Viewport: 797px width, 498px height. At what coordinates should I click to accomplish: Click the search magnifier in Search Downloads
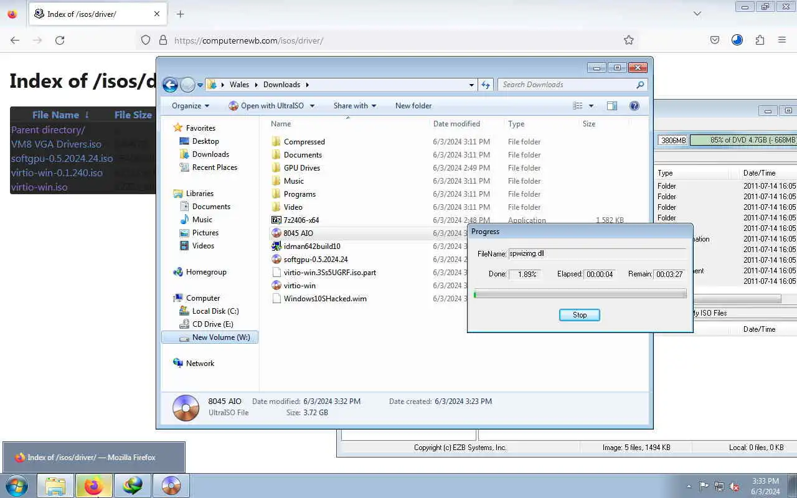pos(640,85)
